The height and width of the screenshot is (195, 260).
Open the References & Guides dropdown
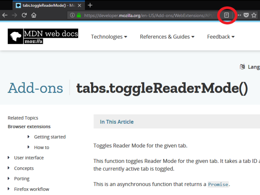click(x=167, y=37)
